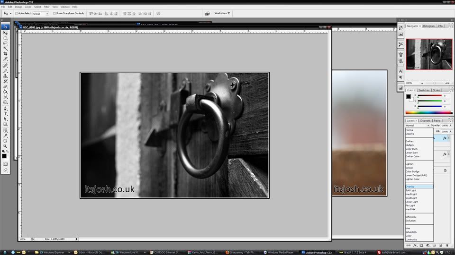The height and width of the screenshot is (255, 455).
Task: Select the Move tool
Action: click(x=5, y=33)
